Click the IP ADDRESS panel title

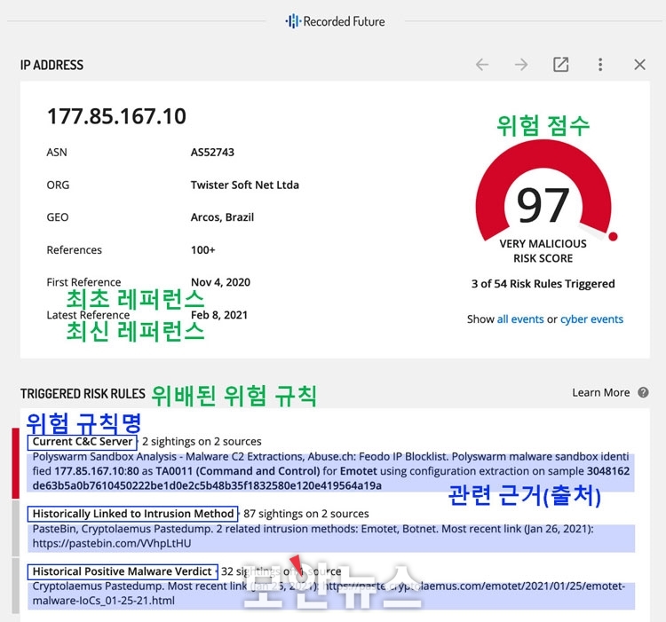[x=52, y=65]
